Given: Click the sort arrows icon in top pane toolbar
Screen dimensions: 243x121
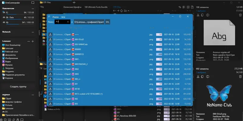Looking at the screenshot, I should 180,7.
